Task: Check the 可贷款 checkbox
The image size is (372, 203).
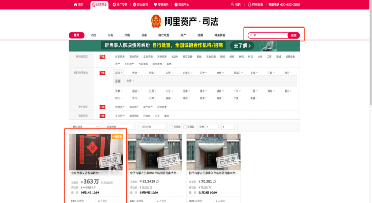Action: click(171, 127)
